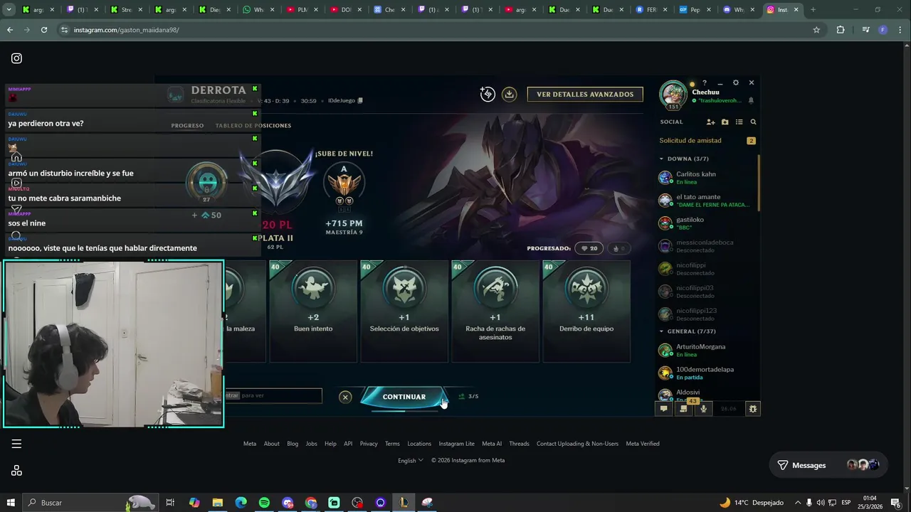Image resolution: width=911 pixels, height=512 pixels.
Task: Click the chat input field
Action: (273, 395)
